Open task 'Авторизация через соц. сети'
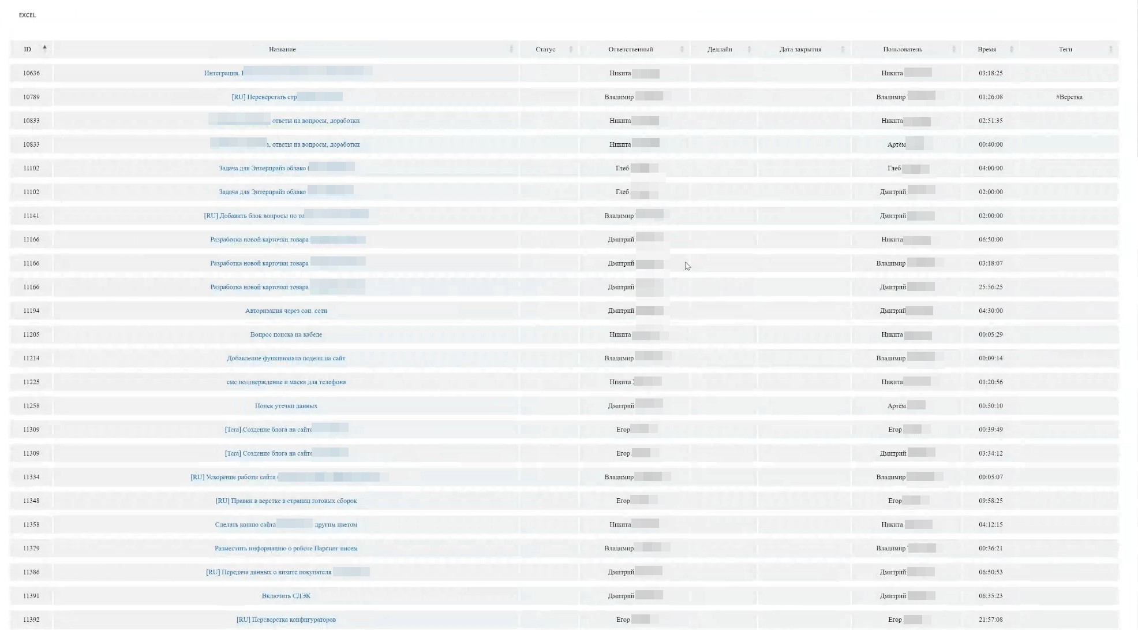Viewport: 1138px width, 630px height. 286,311
